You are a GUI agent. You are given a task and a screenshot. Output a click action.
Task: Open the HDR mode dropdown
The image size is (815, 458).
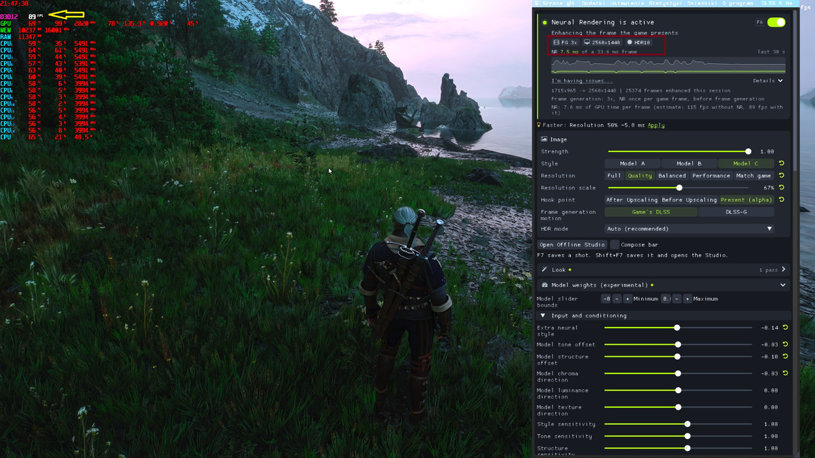coord(689,228)
